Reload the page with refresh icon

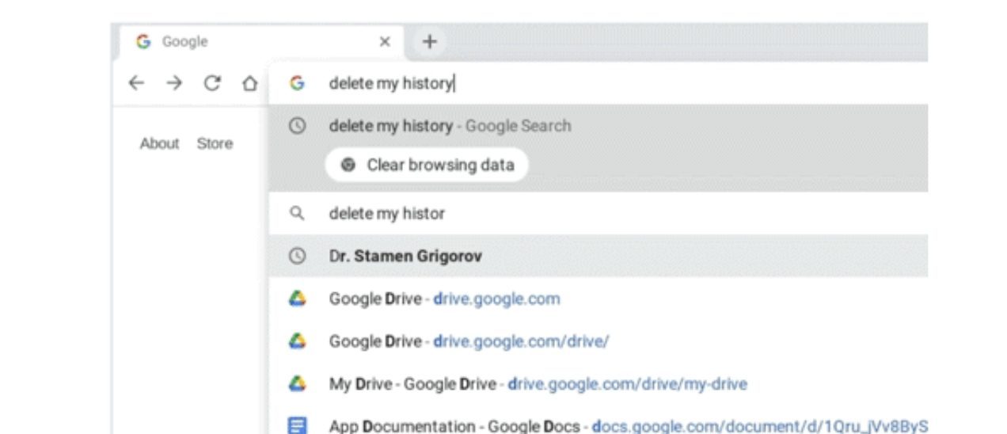pos(212,83)
